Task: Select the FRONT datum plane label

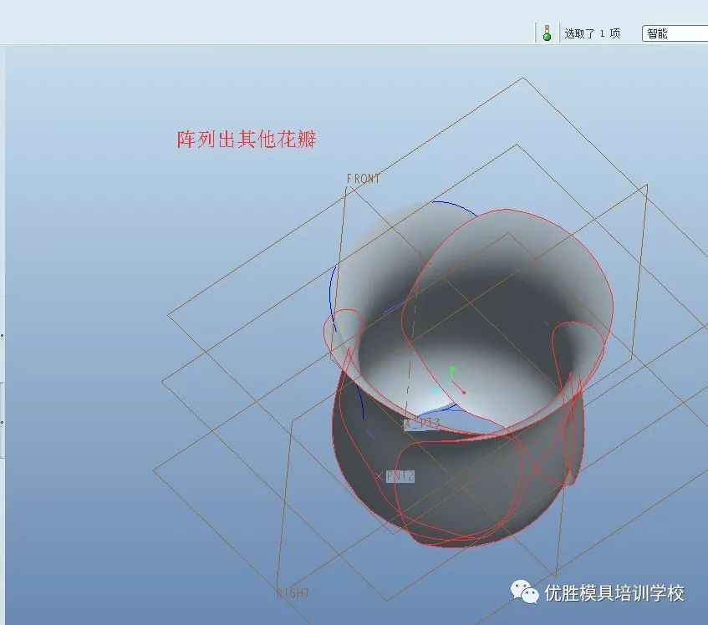Action: click(363, 179)
